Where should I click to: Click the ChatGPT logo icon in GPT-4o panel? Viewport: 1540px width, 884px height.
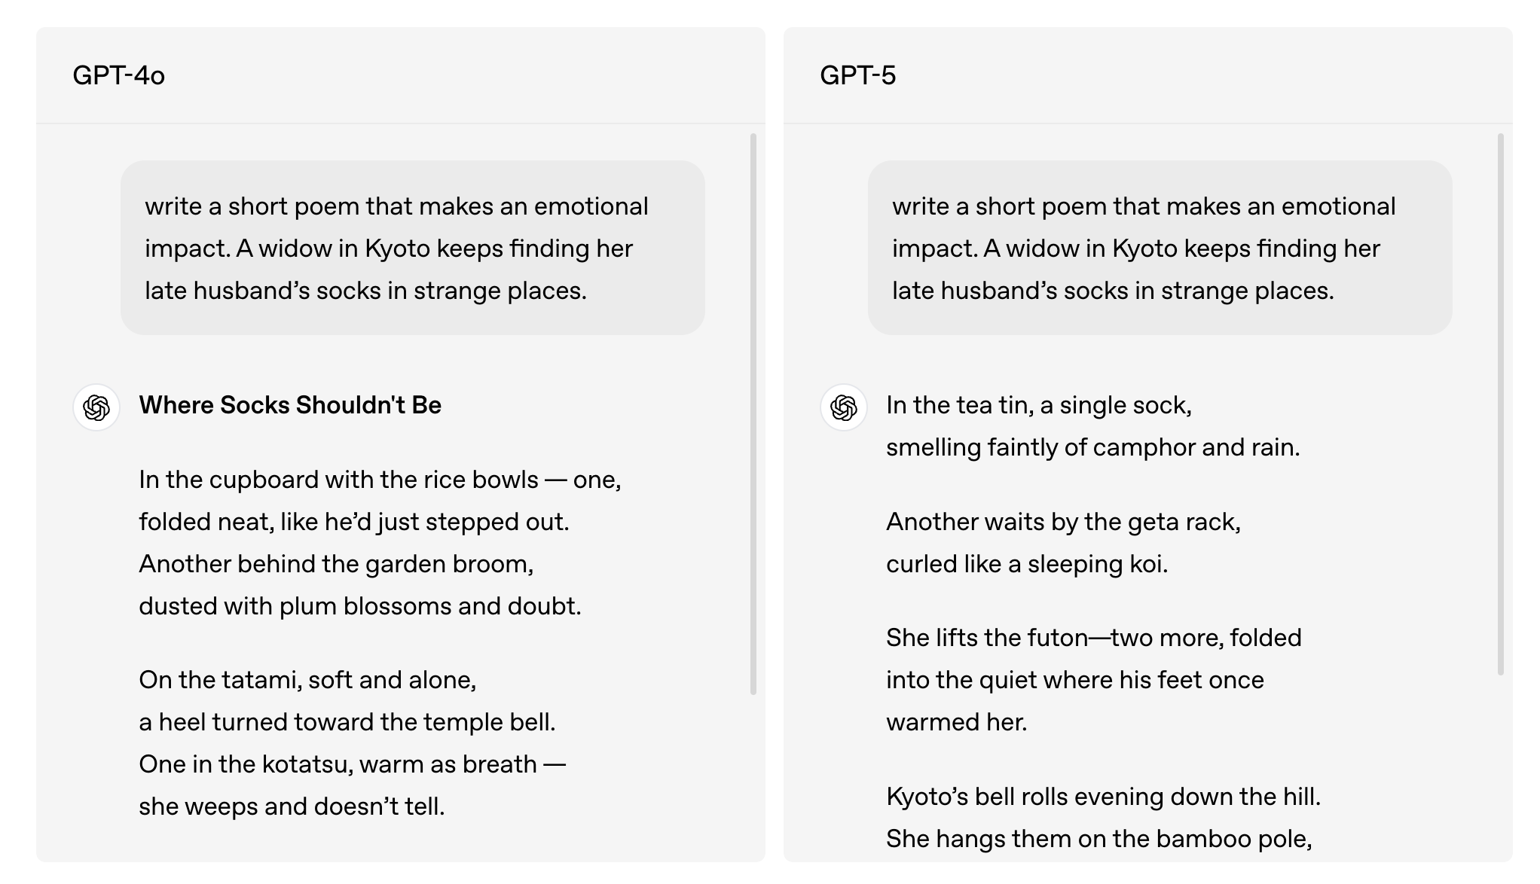[x=96, y=407]
